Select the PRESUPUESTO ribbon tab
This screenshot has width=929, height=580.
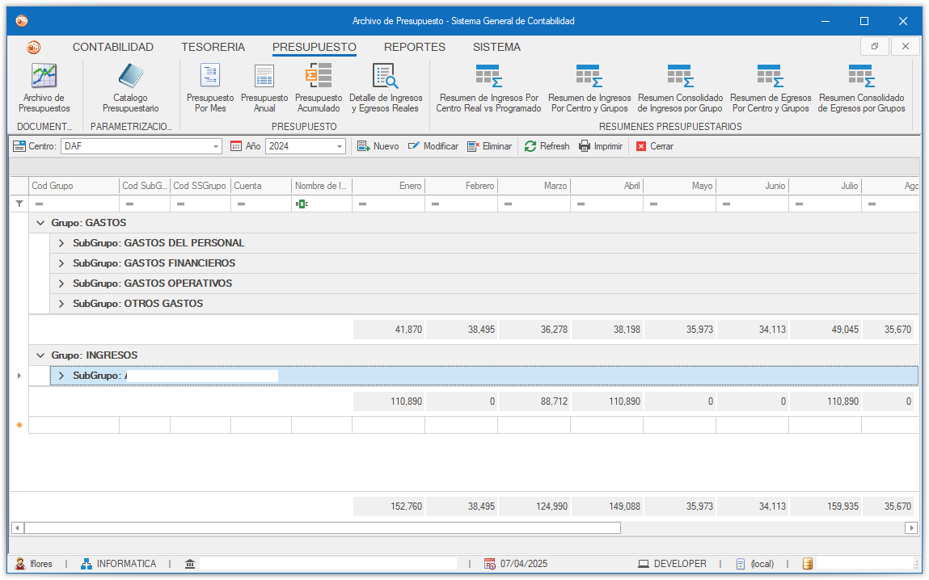(x=314, y=48)
